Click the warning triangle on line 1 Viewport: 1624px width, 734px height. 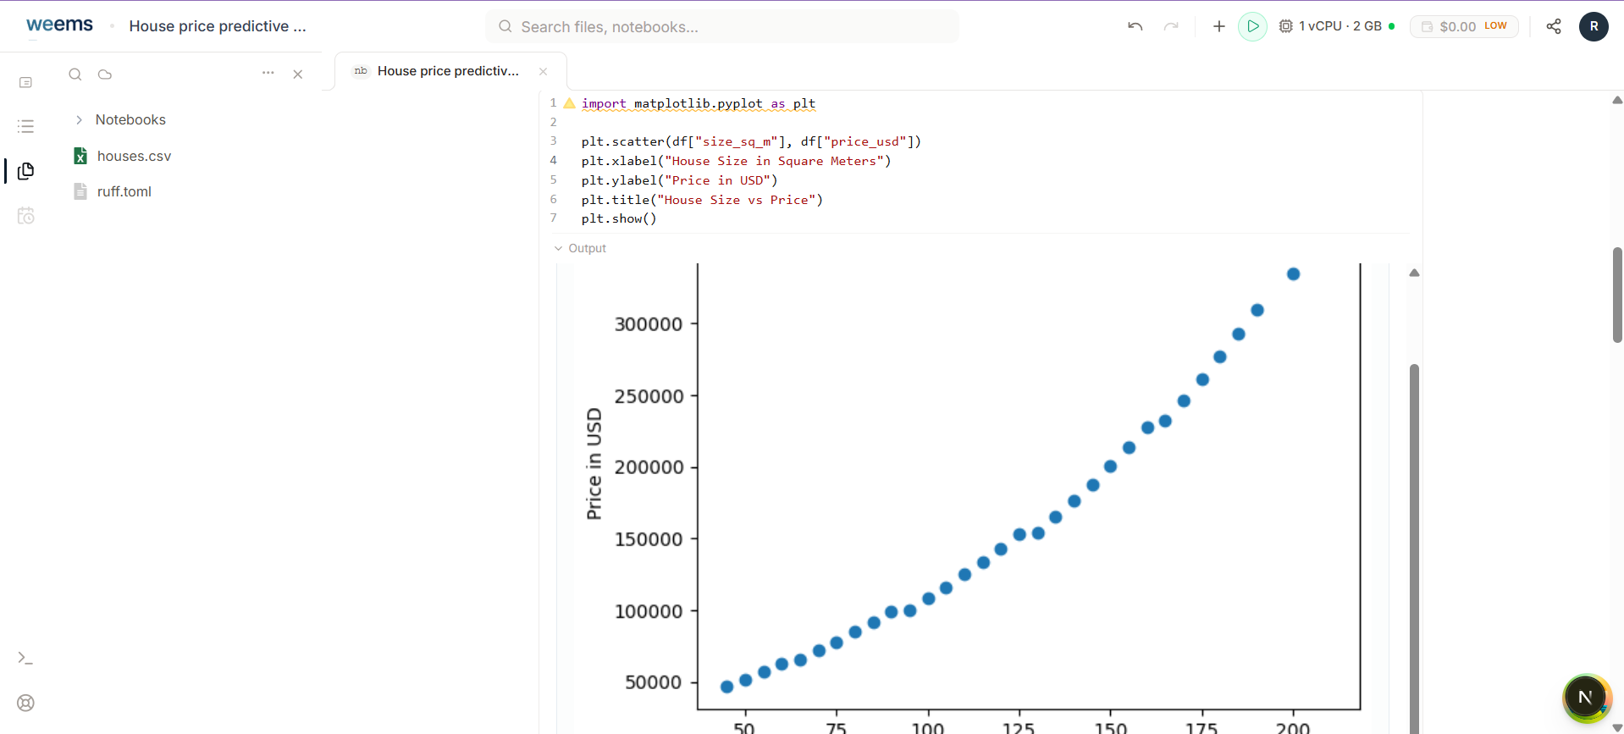pyautogui.click(x=570, y=103)
